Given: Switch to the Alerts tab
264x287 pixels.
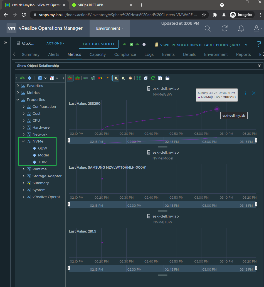Looking at the screenshot, I should (53, 54).
